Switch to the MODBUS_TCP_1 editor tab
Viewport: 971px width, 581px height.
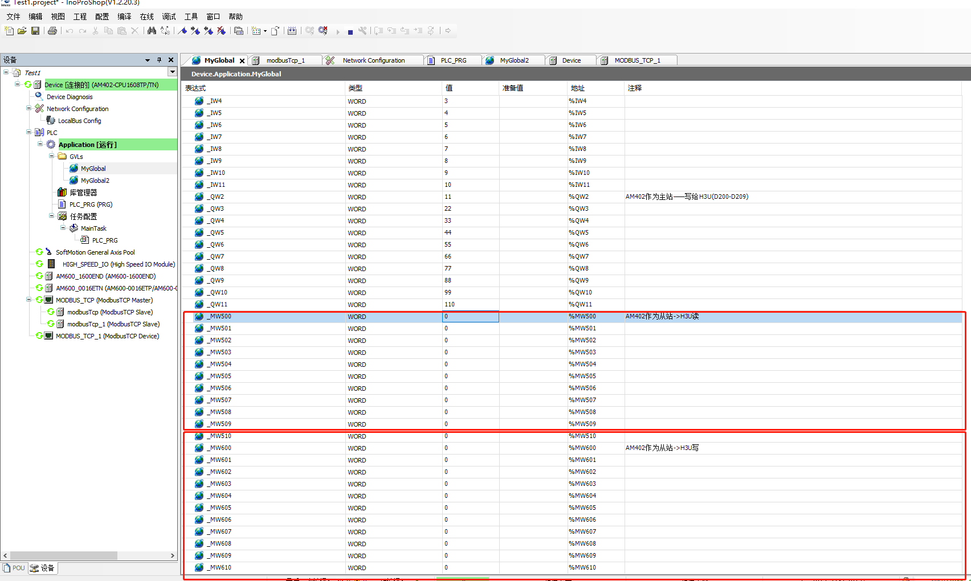637,60
